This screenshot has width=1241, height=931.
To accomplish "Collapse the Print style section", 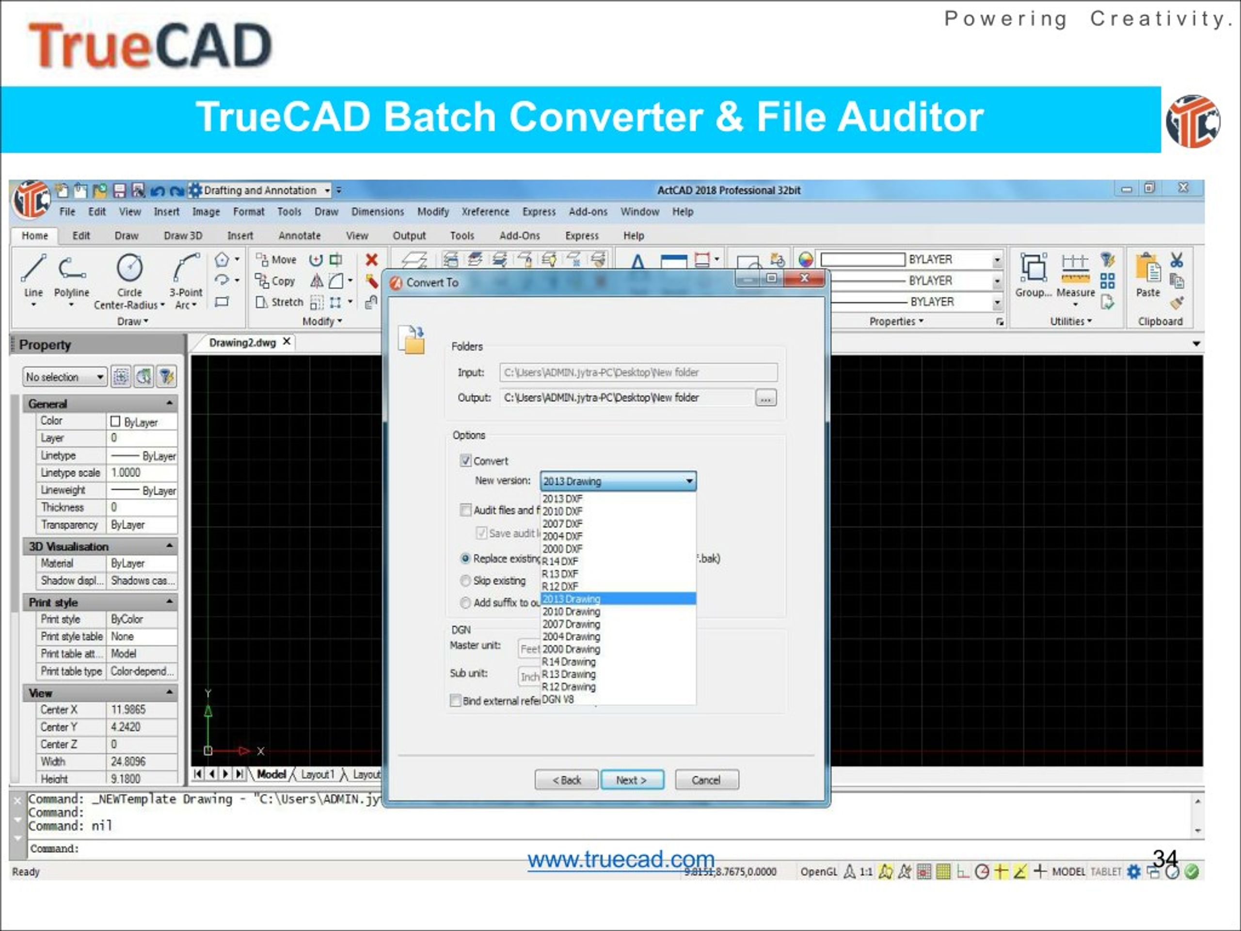I will coord(170,602).
